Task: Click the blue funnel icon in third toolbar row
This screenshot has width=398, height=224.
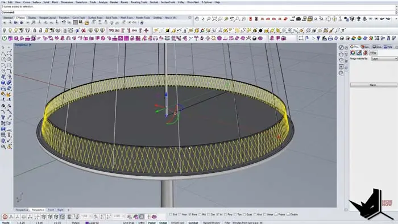Action: pos(318,38)
